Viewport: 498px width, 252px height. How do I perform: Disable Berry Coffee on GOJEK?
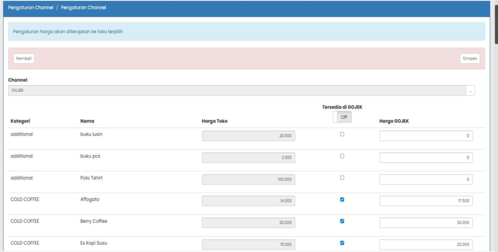[x=342, y=221]
